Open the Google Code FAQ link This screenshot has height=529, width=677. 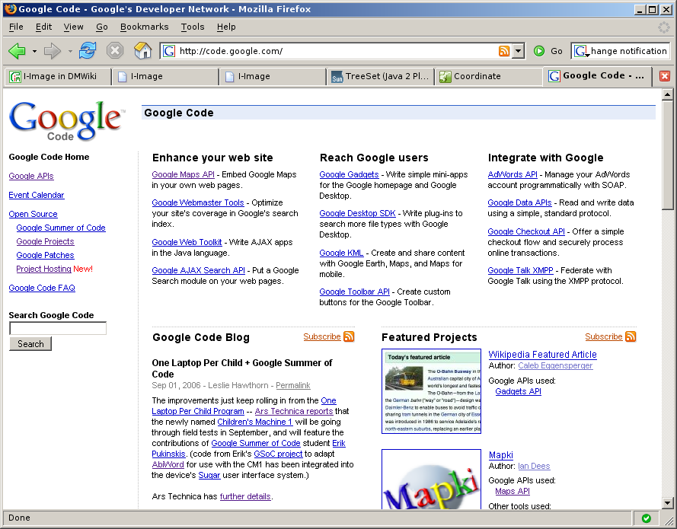tap(42, 288)
